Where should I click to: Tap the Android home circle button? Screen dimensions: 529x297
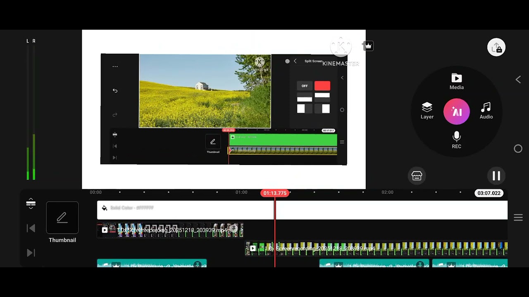tap(518, 149)
